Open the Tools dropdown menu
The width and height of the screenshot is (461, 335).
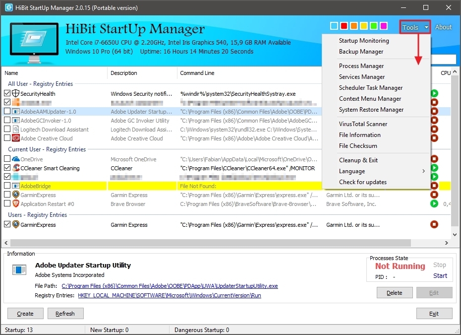[x=415, y=27]
